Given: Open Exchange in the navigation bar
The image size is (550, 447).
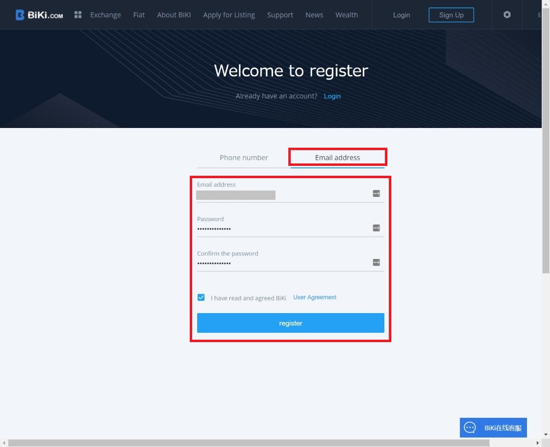Looking at the screenshot, I should [x=105, y=15].
